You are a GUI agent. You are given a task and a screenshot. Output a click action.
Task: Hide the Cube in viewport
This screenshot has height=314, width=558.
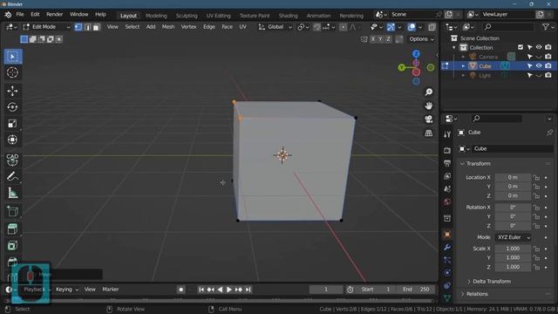[x=539, y=66]
